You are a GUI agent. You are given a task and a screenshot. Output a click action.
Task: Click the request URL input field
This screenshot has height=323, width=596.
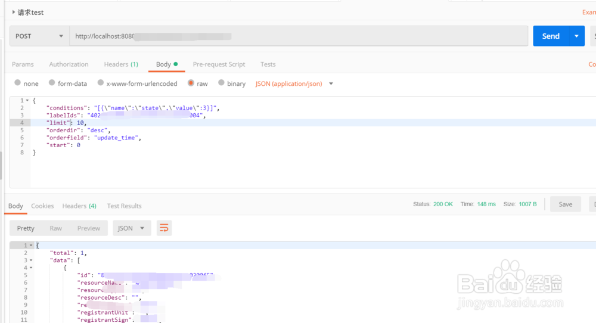(298, 36)
